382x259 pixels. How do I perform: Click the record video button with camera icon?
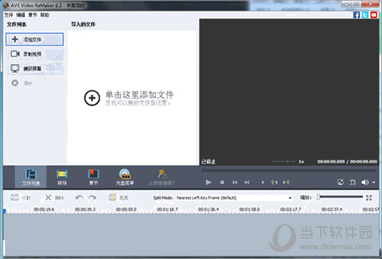click(x=35, y=54)
